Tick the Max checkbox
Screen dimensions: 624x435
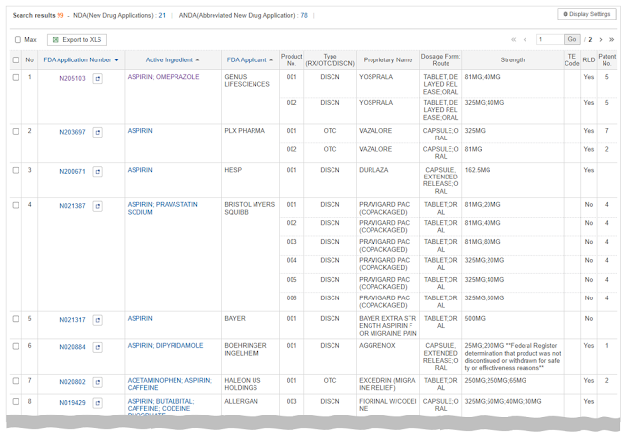tap(18, 40)
